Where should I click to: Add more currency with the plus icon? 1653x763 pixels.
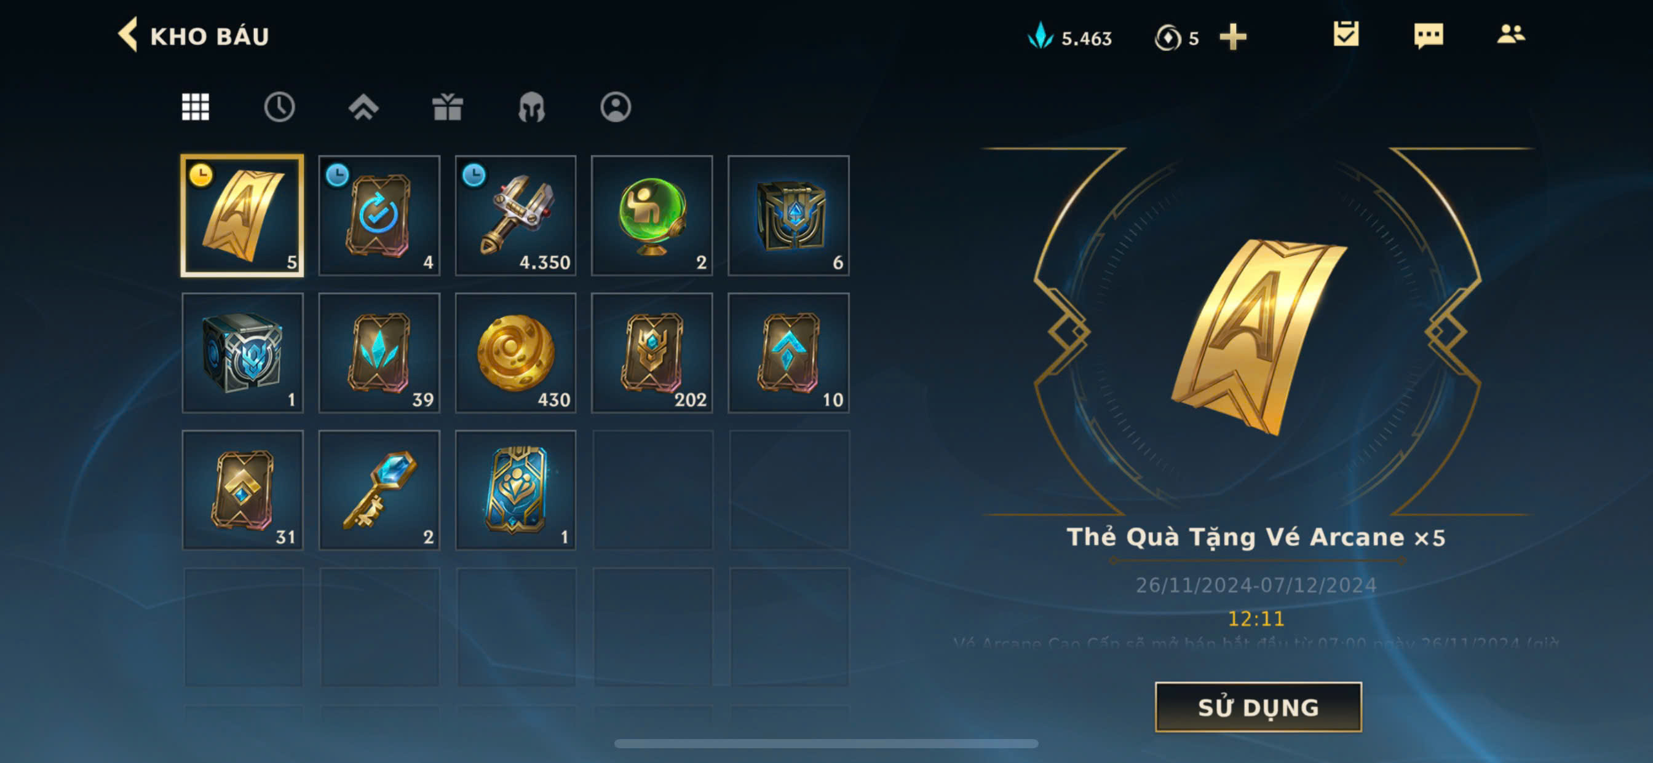coord(1233,37)
